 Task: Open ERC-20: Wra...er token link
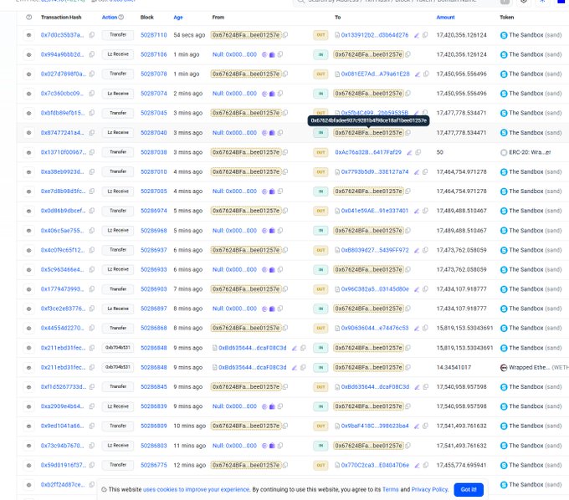coord(530,152)
